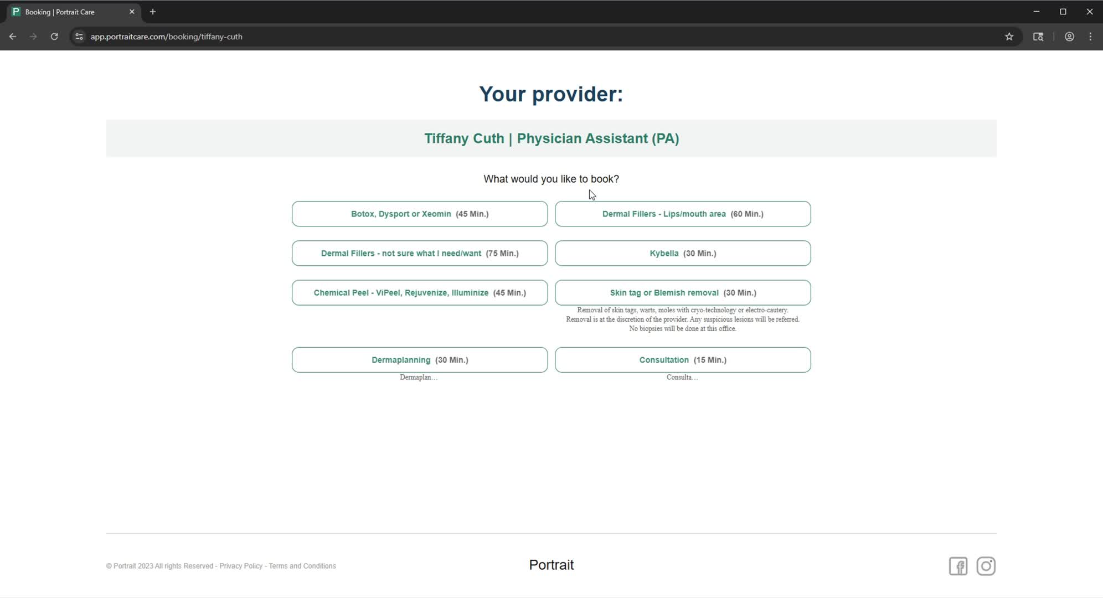Click the 'Your provider:' heading
This screenshot has height=598, width=1103.
click(x=551, y=94)
